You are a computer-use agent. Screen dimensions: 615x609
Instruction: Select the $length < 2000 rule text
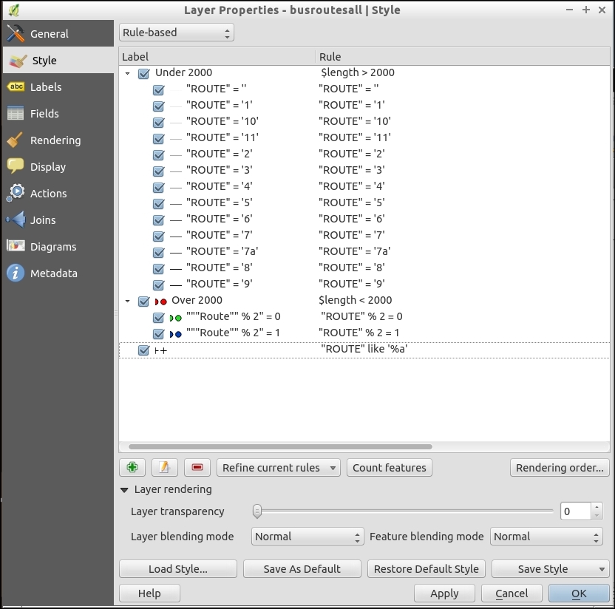[356, 300]
